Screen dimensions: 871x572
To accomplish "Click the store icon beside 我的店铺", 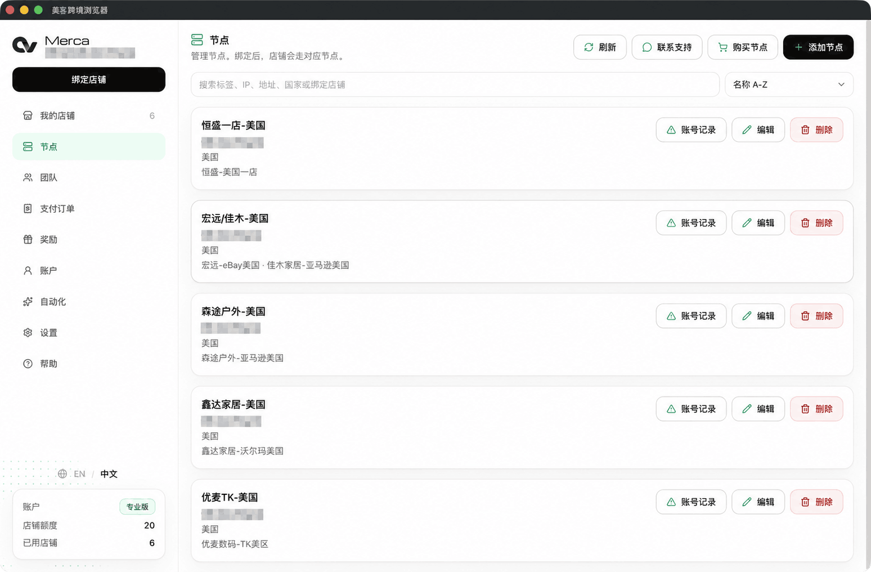I will [x=28, y=115].
